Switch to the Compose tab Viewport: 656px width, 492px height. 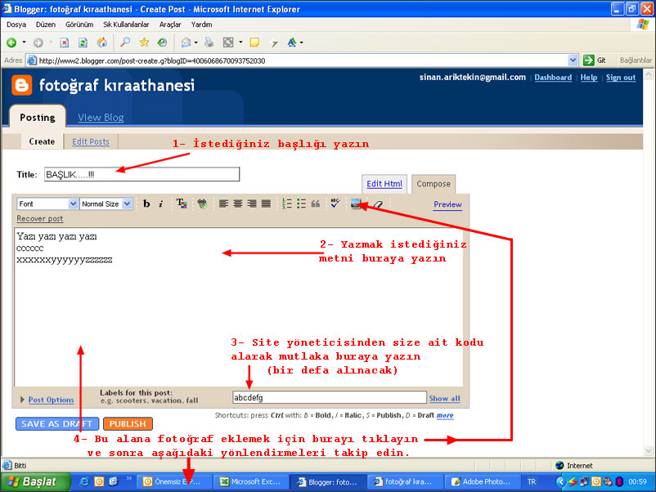434,184
